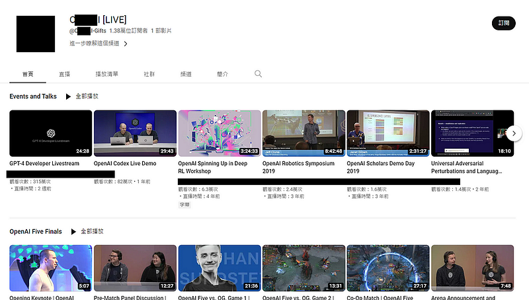Click the channel name ending in [LIVE]

(98, 20)
